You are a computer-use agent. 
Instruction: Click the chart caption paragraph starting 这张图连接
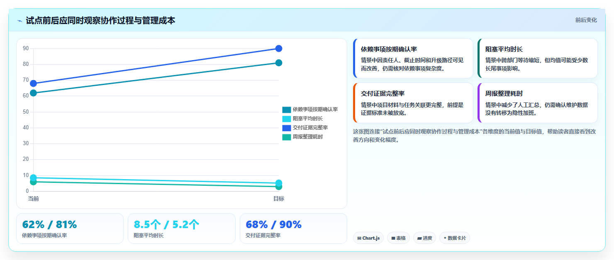[x=475, y=136]
